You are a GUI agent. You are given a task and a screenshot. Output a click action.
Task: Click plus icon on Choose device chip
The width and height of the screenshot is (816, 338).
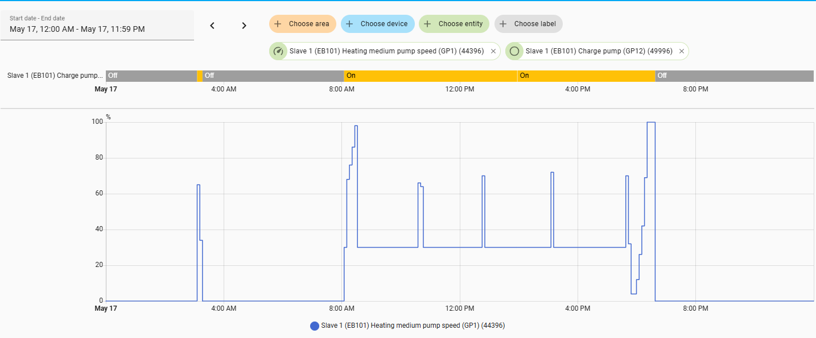(x=349, y=24)
